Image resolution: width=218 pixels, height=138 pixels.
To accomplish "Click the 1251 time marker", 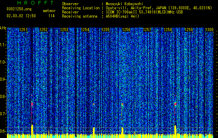I will 23,30.
